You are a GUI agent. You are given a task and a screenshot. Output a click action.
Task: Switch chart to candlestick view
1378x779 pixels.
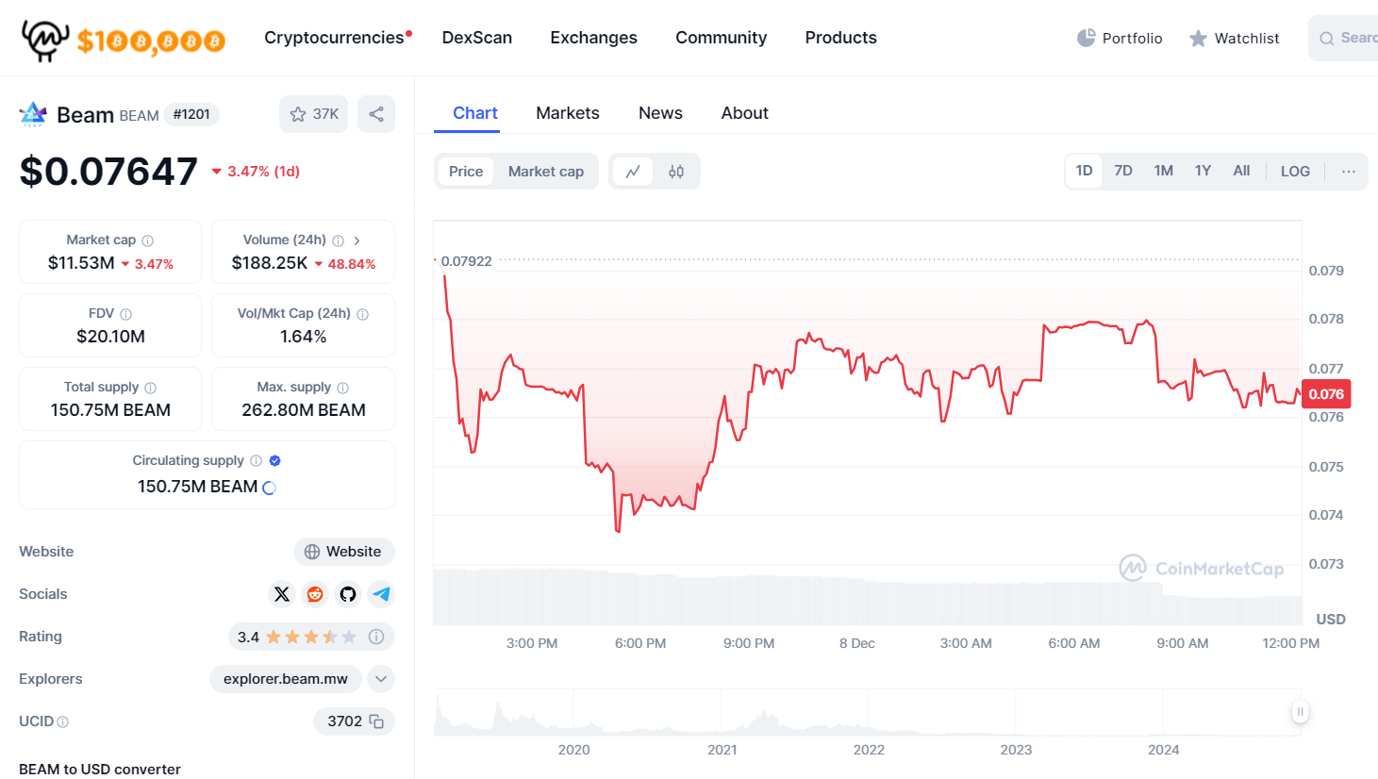[676, 172]
